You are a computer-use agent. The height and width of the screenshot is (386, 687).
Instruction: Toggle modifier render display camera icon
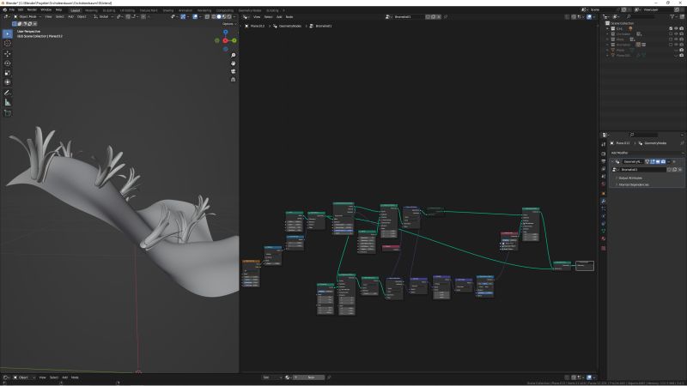[x=663, y=161]
